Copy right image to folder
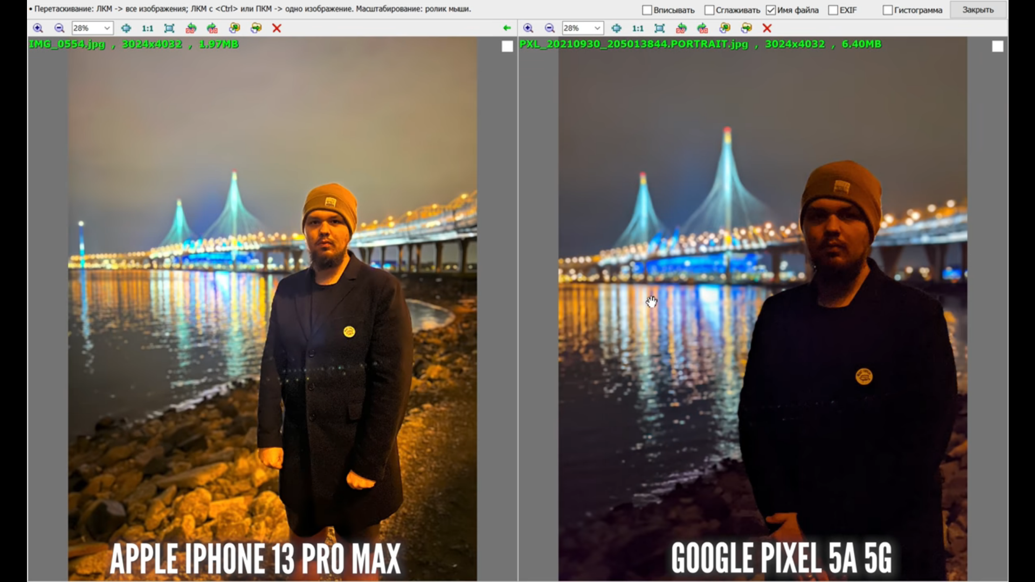This screenshot has width=1035, height=582. tap(725, 28)
